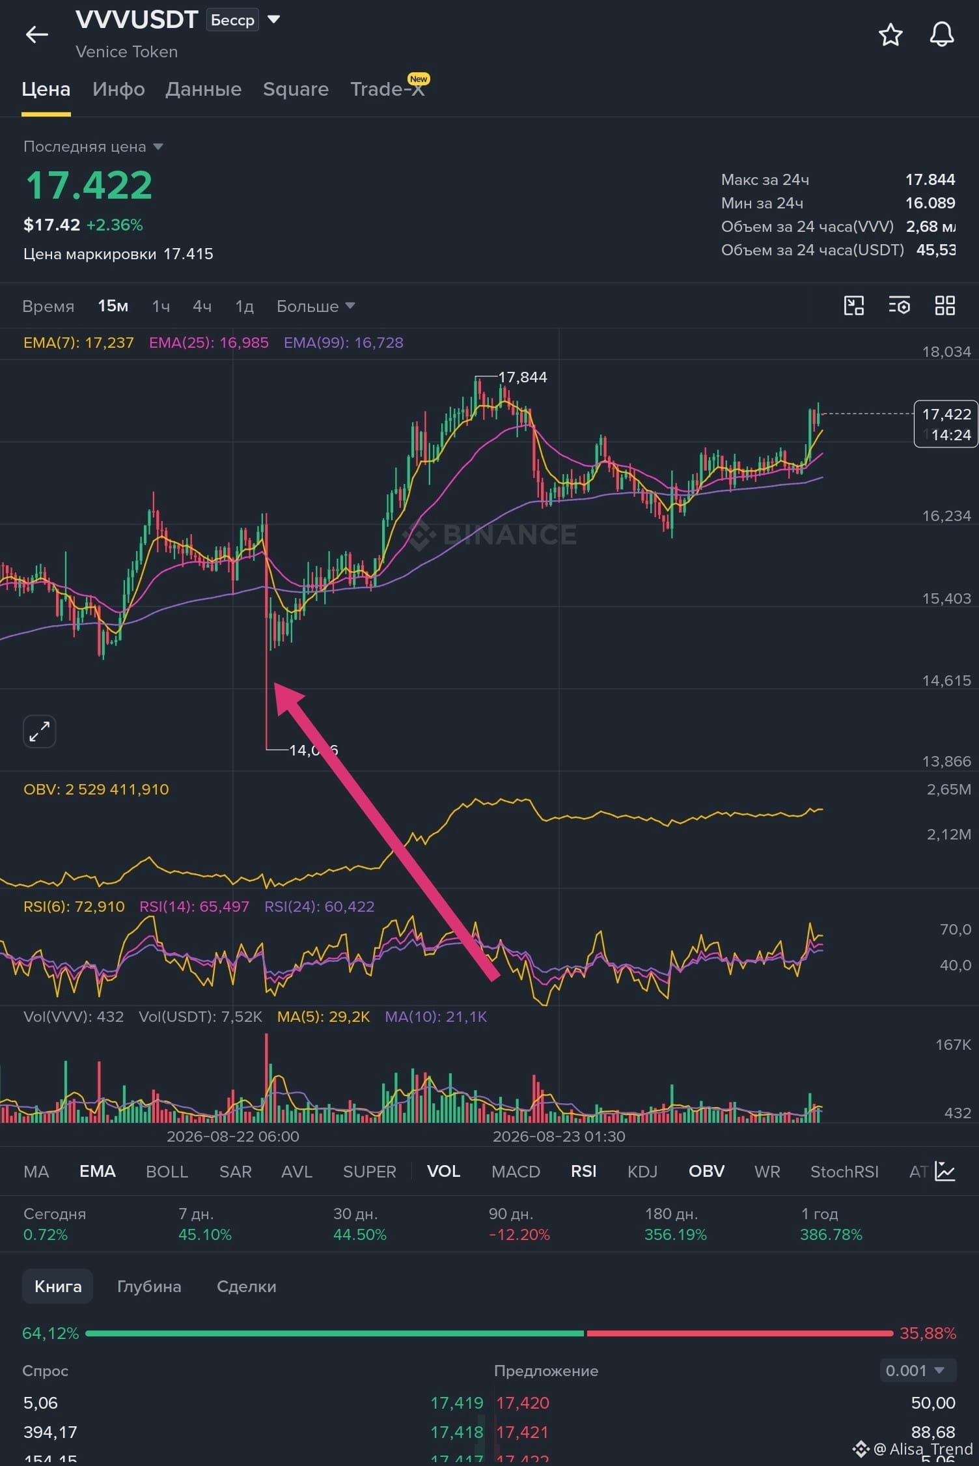Open the Square tab
979x1466 pixels.
[x=296, y=89]
